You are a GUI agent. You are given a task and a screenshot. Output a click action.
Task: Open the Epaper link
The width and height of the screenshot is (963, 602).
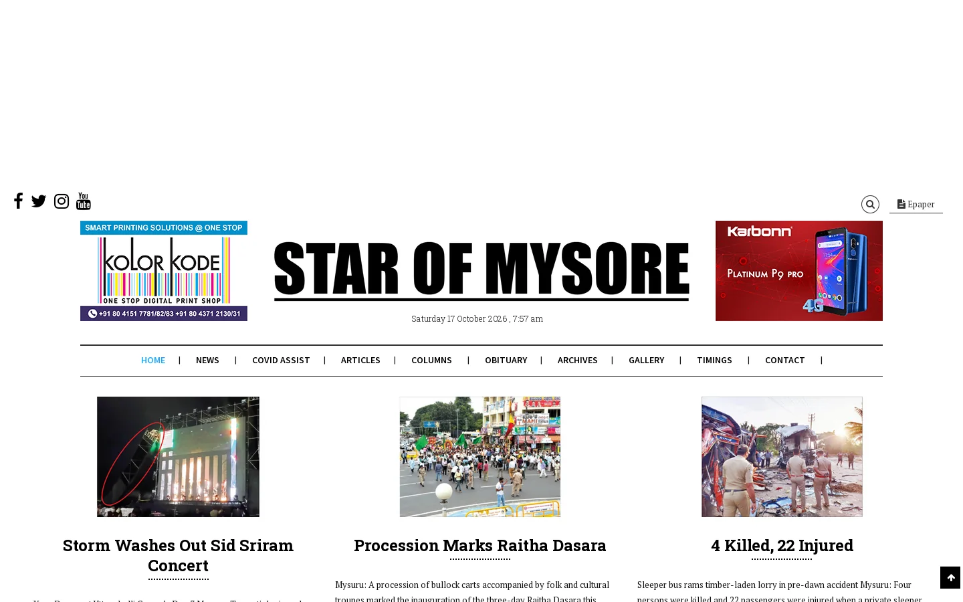click(916, 204)
